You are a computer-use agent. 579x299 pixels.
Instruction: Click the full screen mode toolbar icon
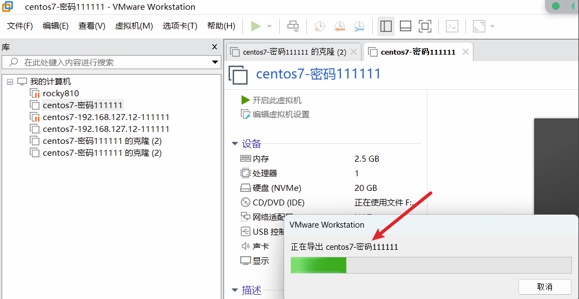(x=425, y=26)
